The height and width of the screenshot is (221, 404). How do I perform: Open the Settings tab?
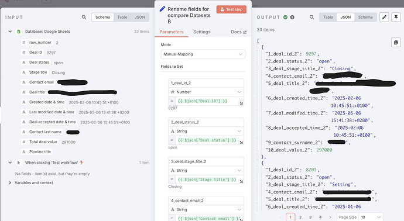point(202,32)
